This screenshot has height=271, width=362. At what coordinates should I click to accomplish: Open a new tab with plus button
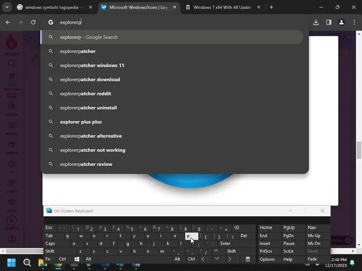pos(271,7)
